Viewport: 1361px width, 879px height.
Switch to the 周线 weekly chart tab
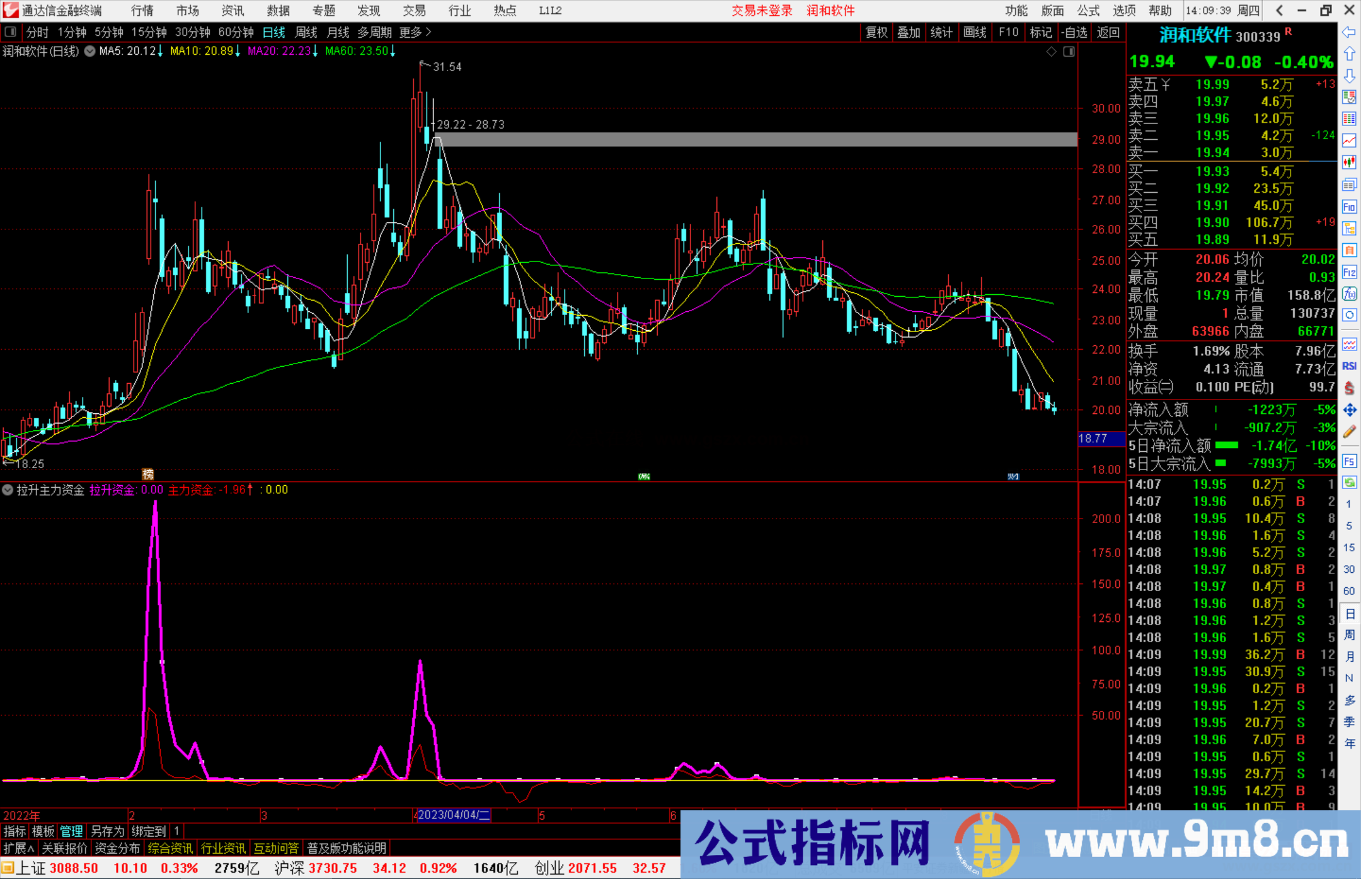pyautogui.click(x=306, y=32)
